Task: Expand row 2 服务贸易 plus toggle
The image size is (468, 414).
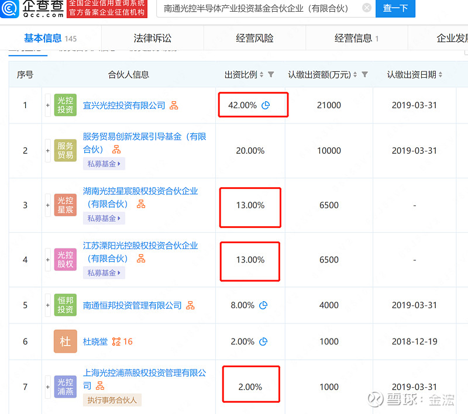Action: pyautogui.click(x=48, y=151)
